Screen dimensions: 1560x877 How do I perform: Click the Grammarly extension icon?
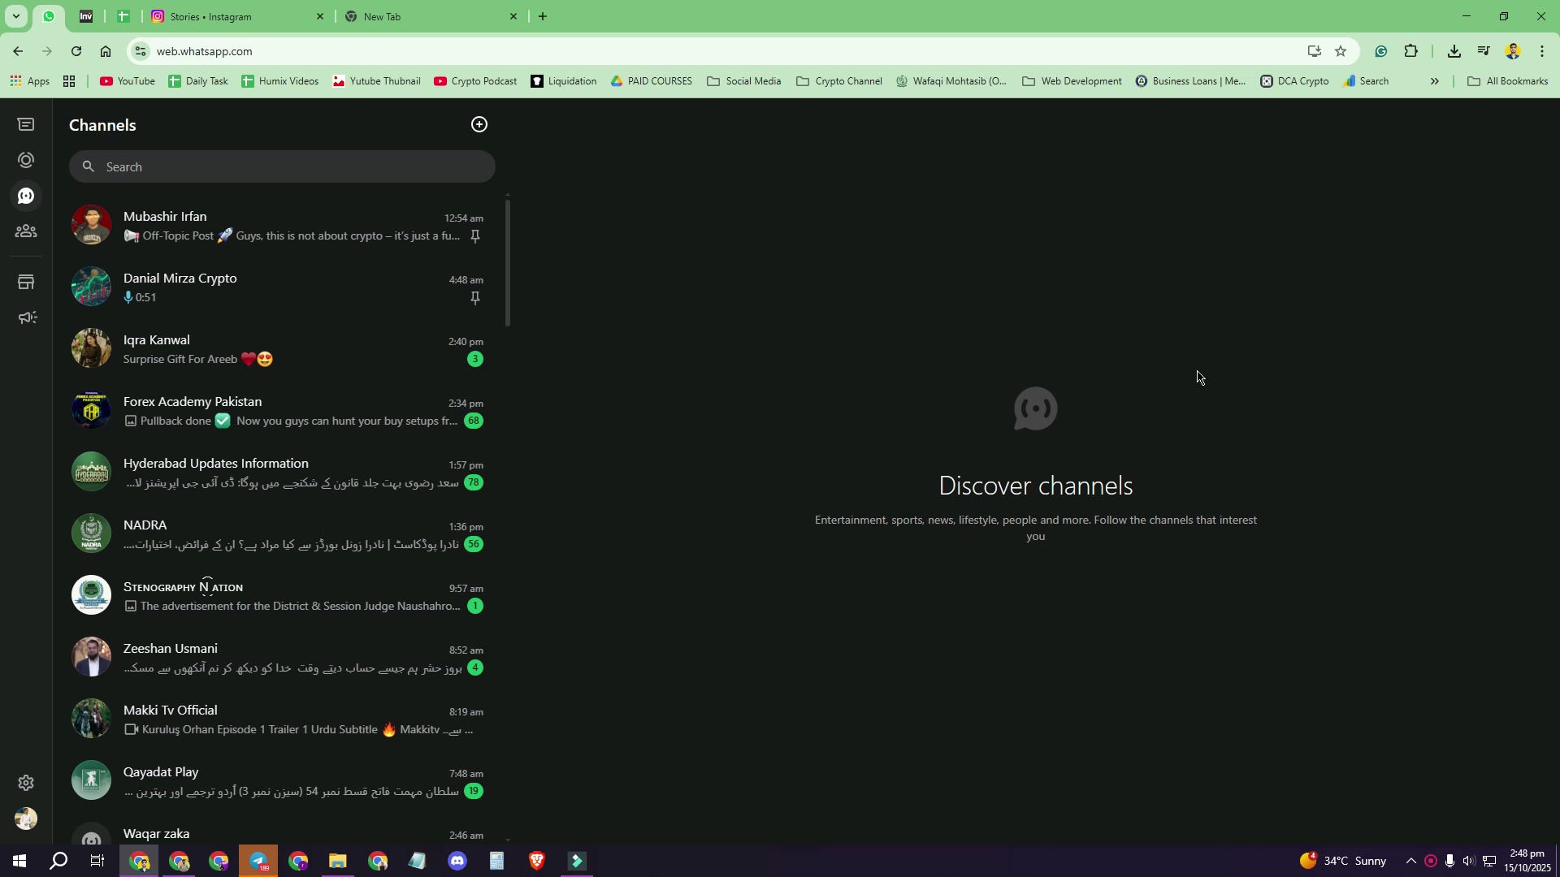(x=1381, y=51)
